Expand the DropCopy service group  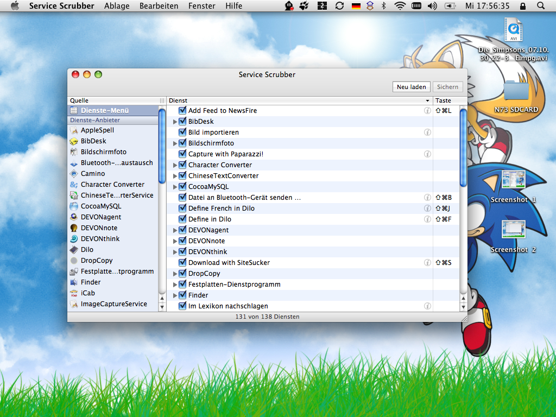click(x=175, y=274)
